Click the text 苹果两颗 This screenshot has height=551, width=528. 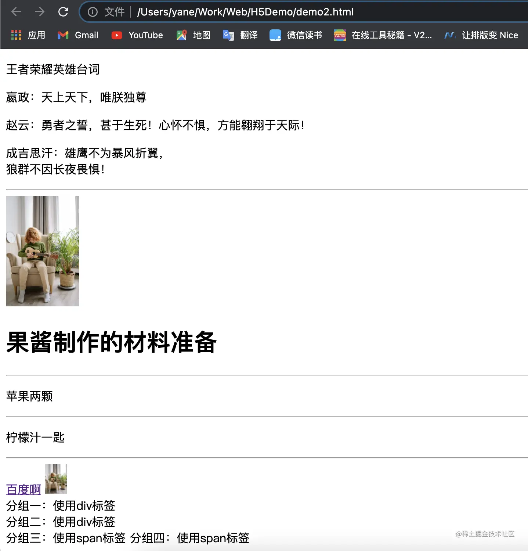click(x=29, y=396)
